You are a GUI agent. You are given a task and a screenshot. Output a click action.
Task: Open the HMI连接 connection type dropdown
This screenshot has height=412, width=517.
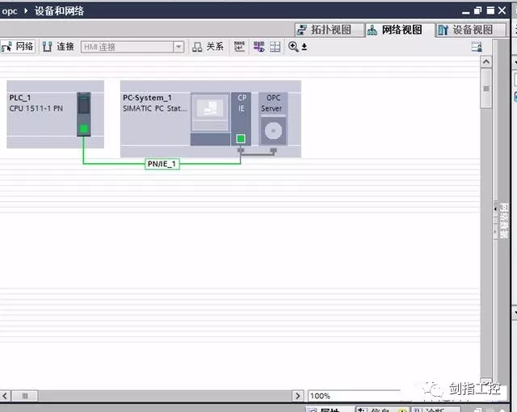[179, 47]
